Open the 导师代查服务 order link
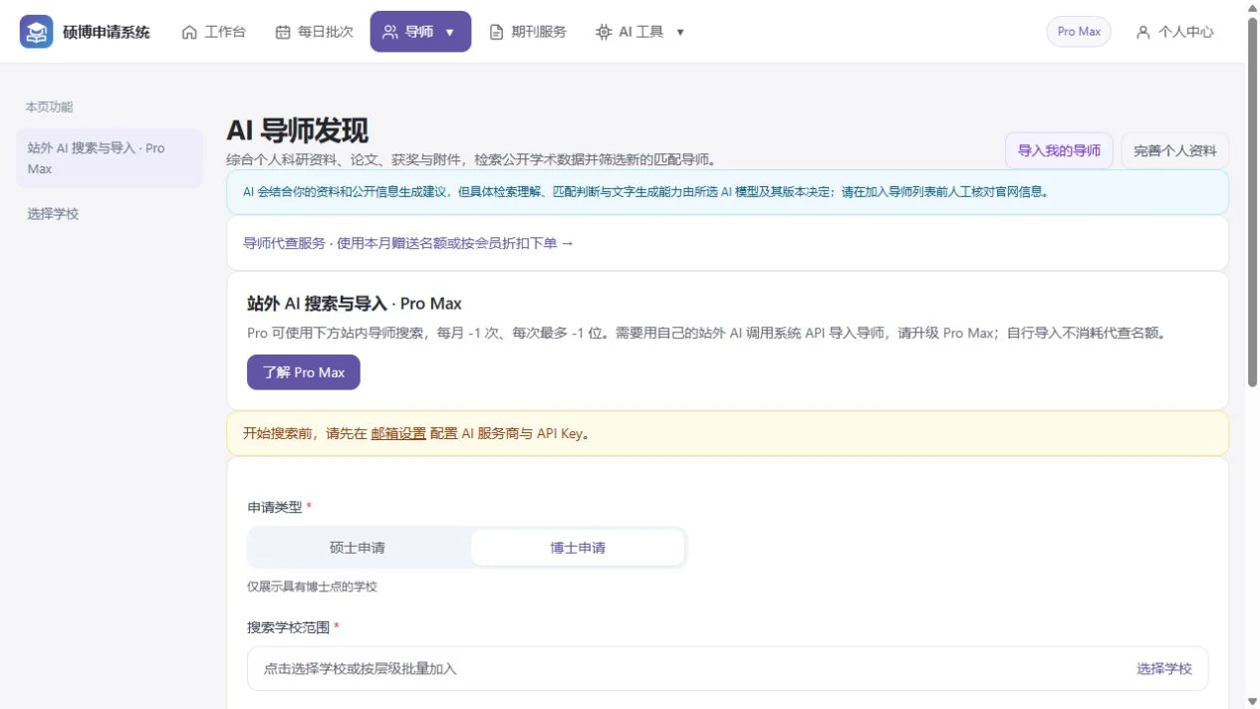This screenshot has height=709, width=1260. (408, 243)
